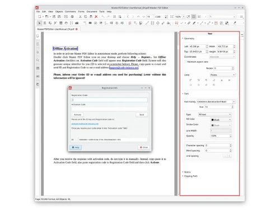Open the Search panel magnifier in left sidebar
280x210 pixels.
click(38, 60)
